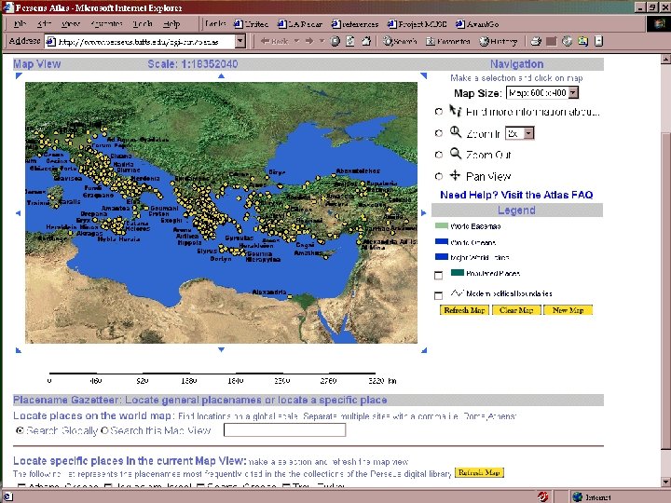The height and width of the screenshot is (503, 671).
Task: Open the Favorites menu in menu bar
Action: click(x=106, y=24)
